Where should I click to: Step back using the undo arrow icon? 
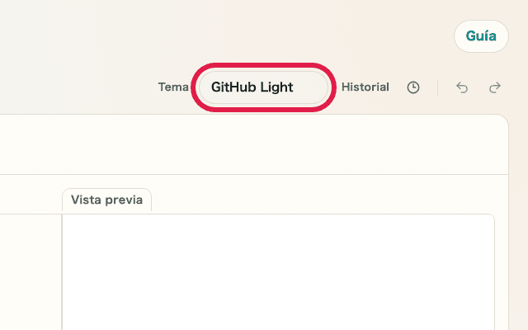click(x=462, y=87)
